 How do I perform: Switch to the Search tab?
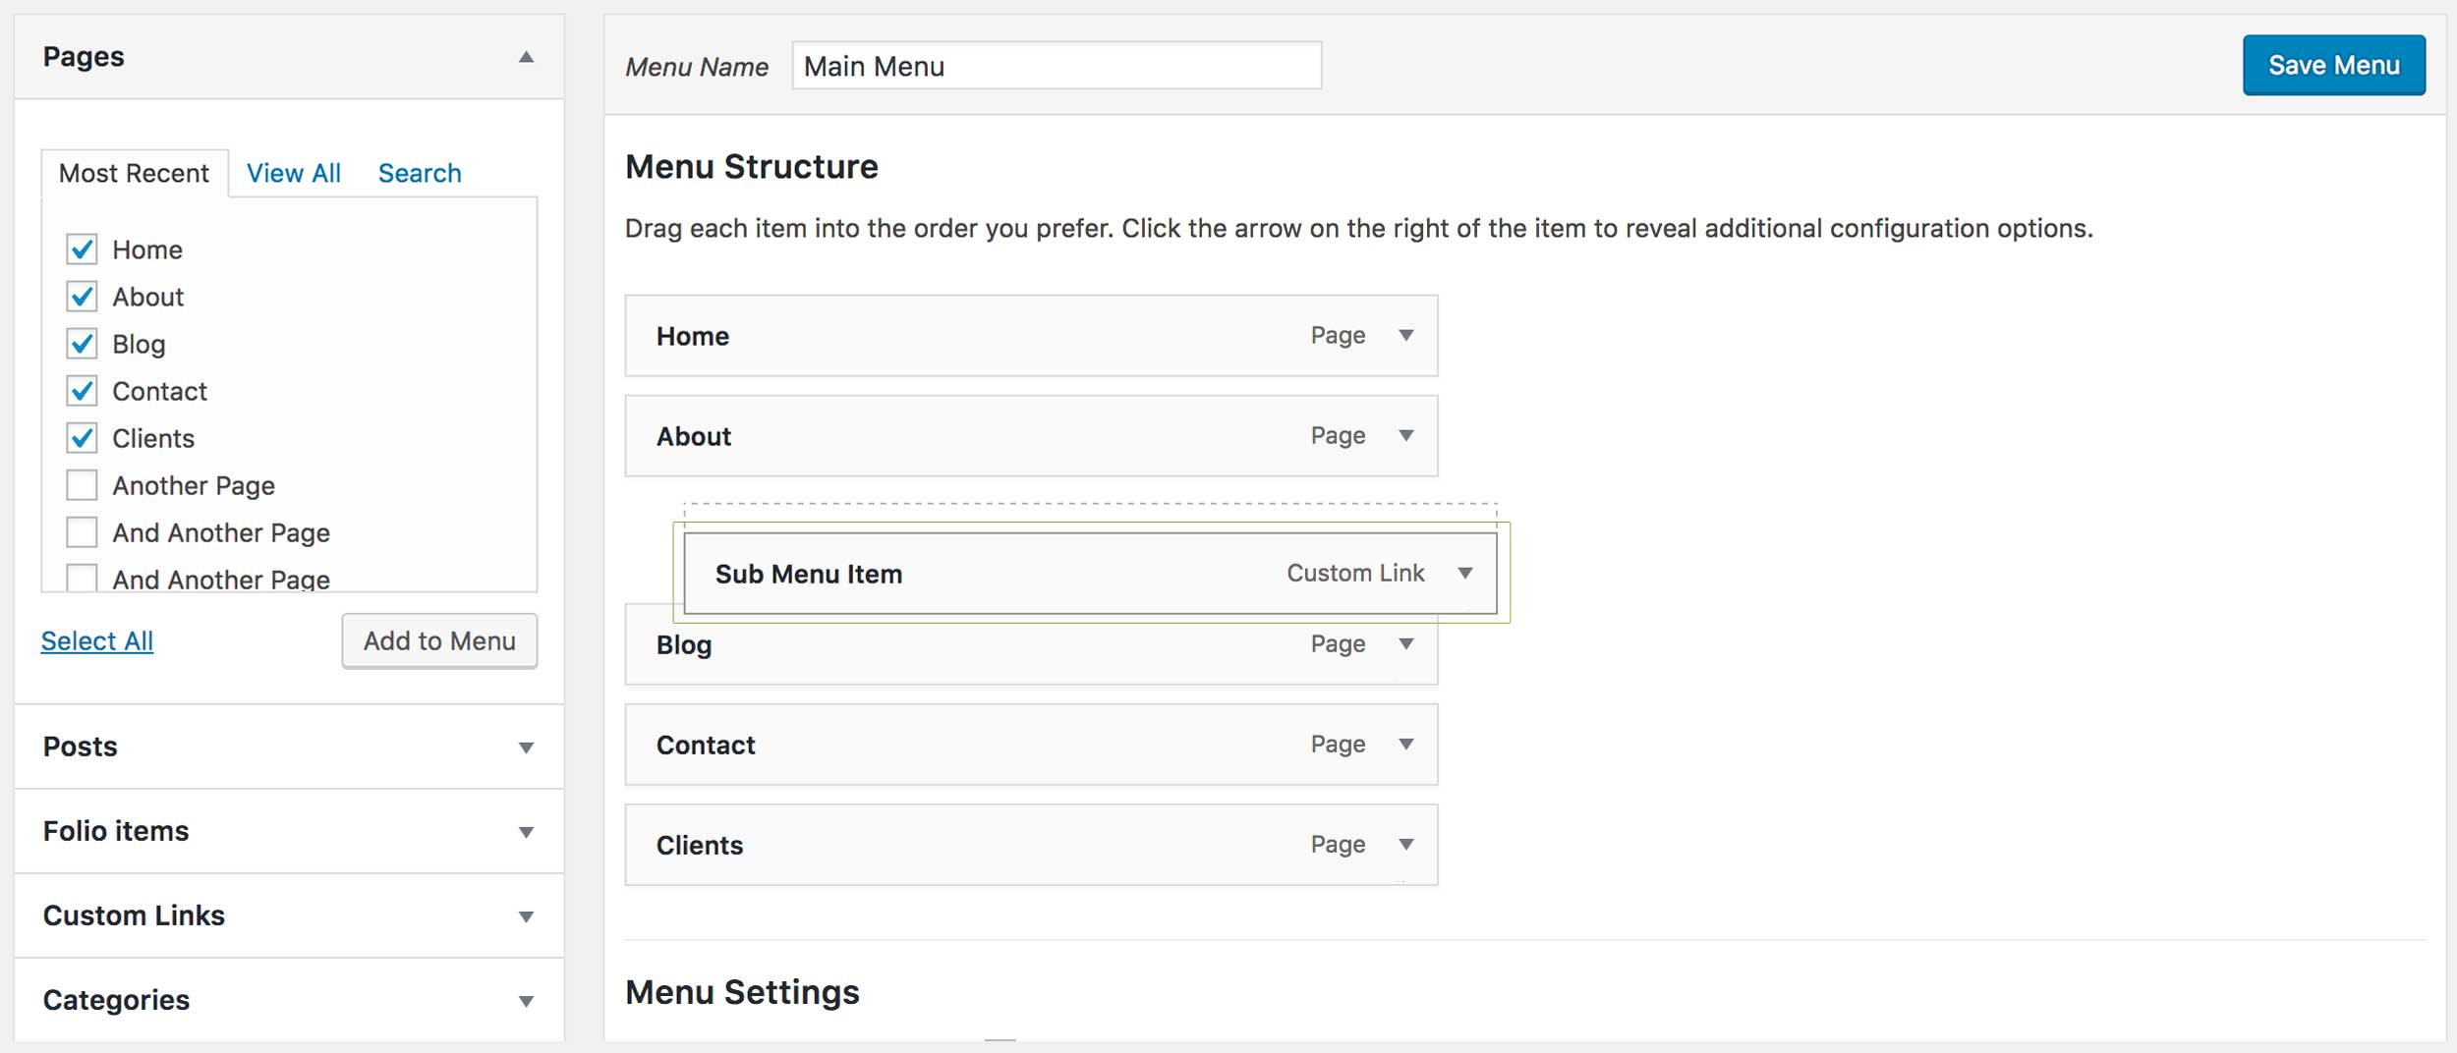click(420, 174)
